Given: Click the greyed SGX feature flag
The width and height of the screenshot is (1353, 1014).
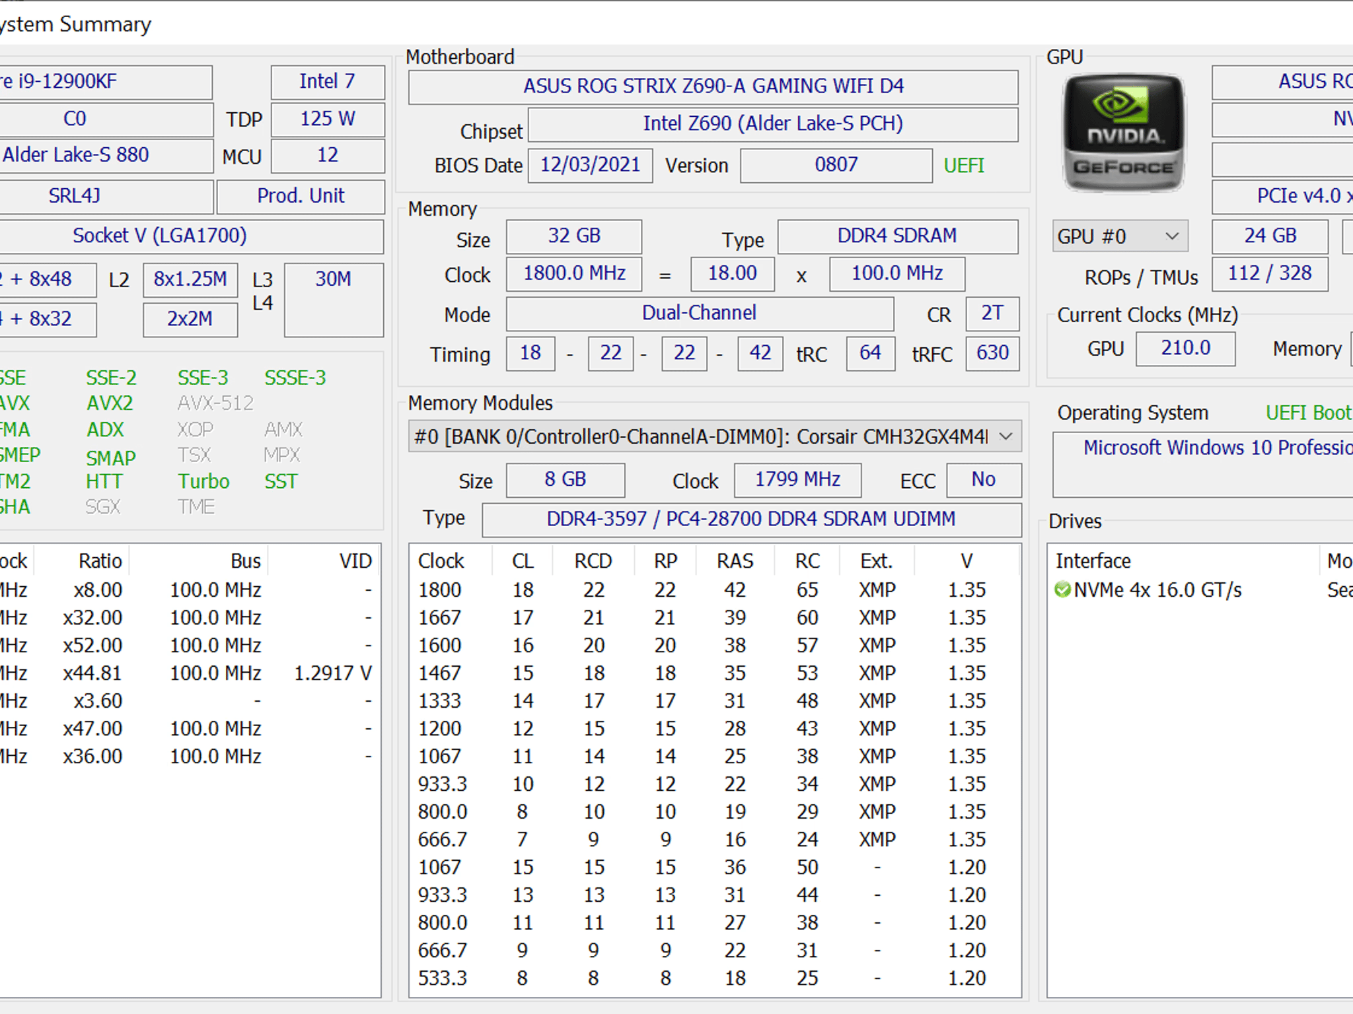Looking at the screenshot, I should (x=102, y=507).
